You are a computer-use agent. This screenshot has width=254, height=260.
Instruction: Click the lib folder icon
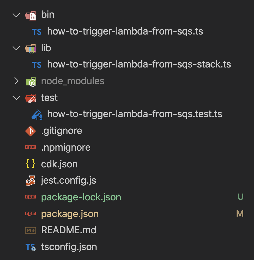click(30, 48)
